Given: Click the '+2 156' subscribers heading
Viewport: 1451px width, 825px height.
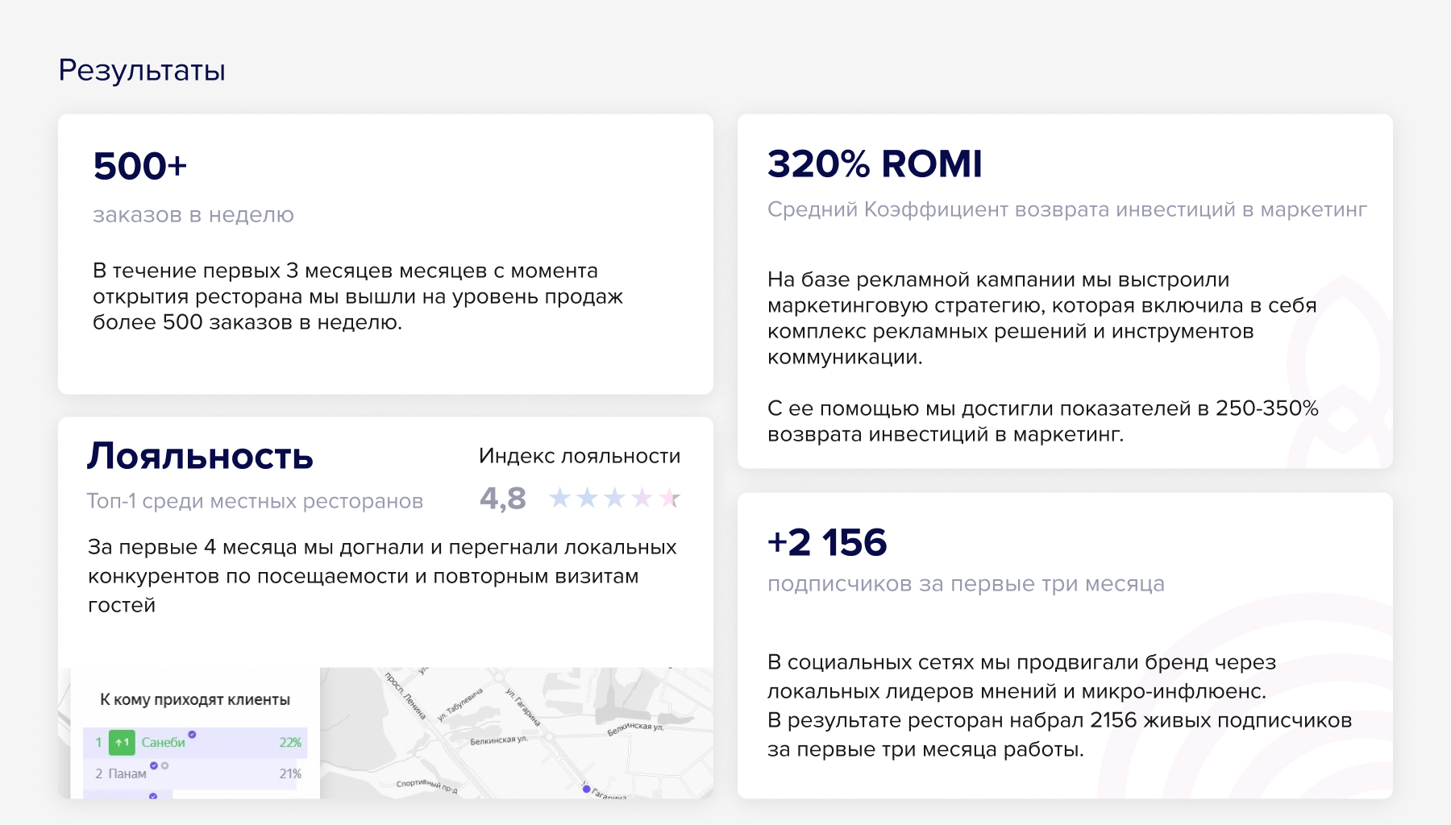Looking at the screenshot, I should (x=827, y=542).
